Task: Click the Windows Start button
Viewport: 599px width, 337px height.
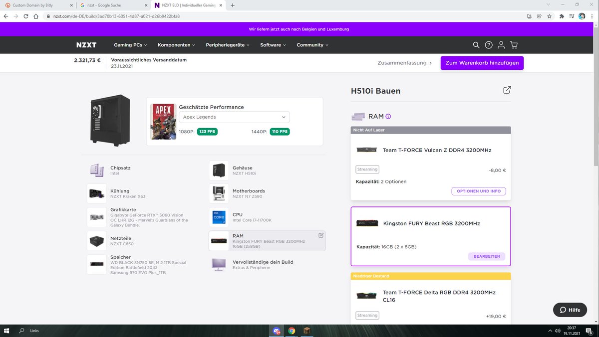Action: point(7,331)
